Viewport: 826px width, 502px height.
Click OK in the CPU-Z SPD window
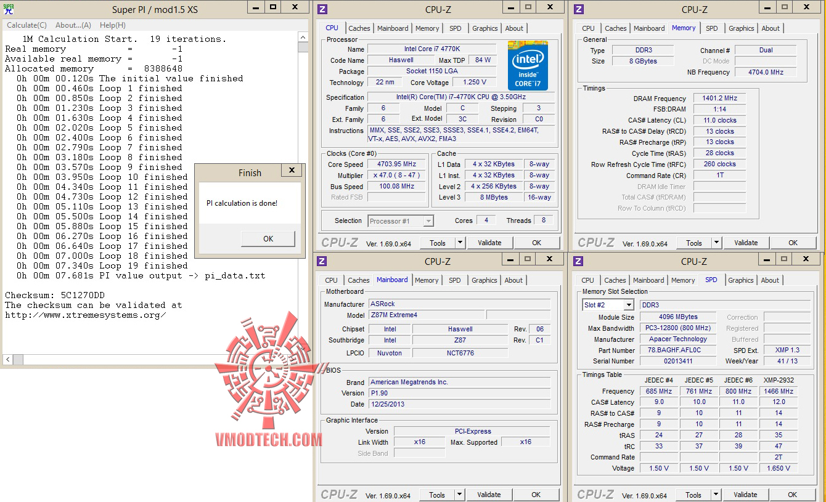793,495
